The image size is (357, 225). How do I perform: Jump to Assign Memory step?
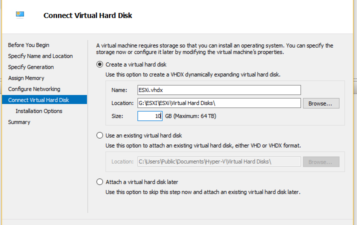(x=26, y=78)
